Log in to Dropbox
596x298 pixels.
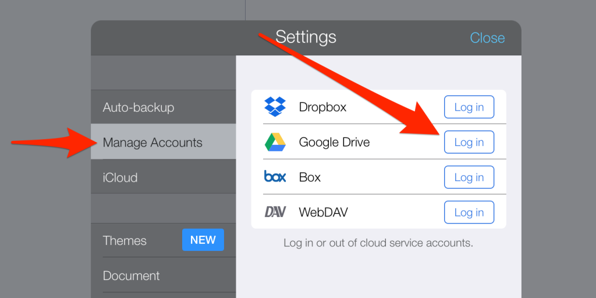[469, 107]
